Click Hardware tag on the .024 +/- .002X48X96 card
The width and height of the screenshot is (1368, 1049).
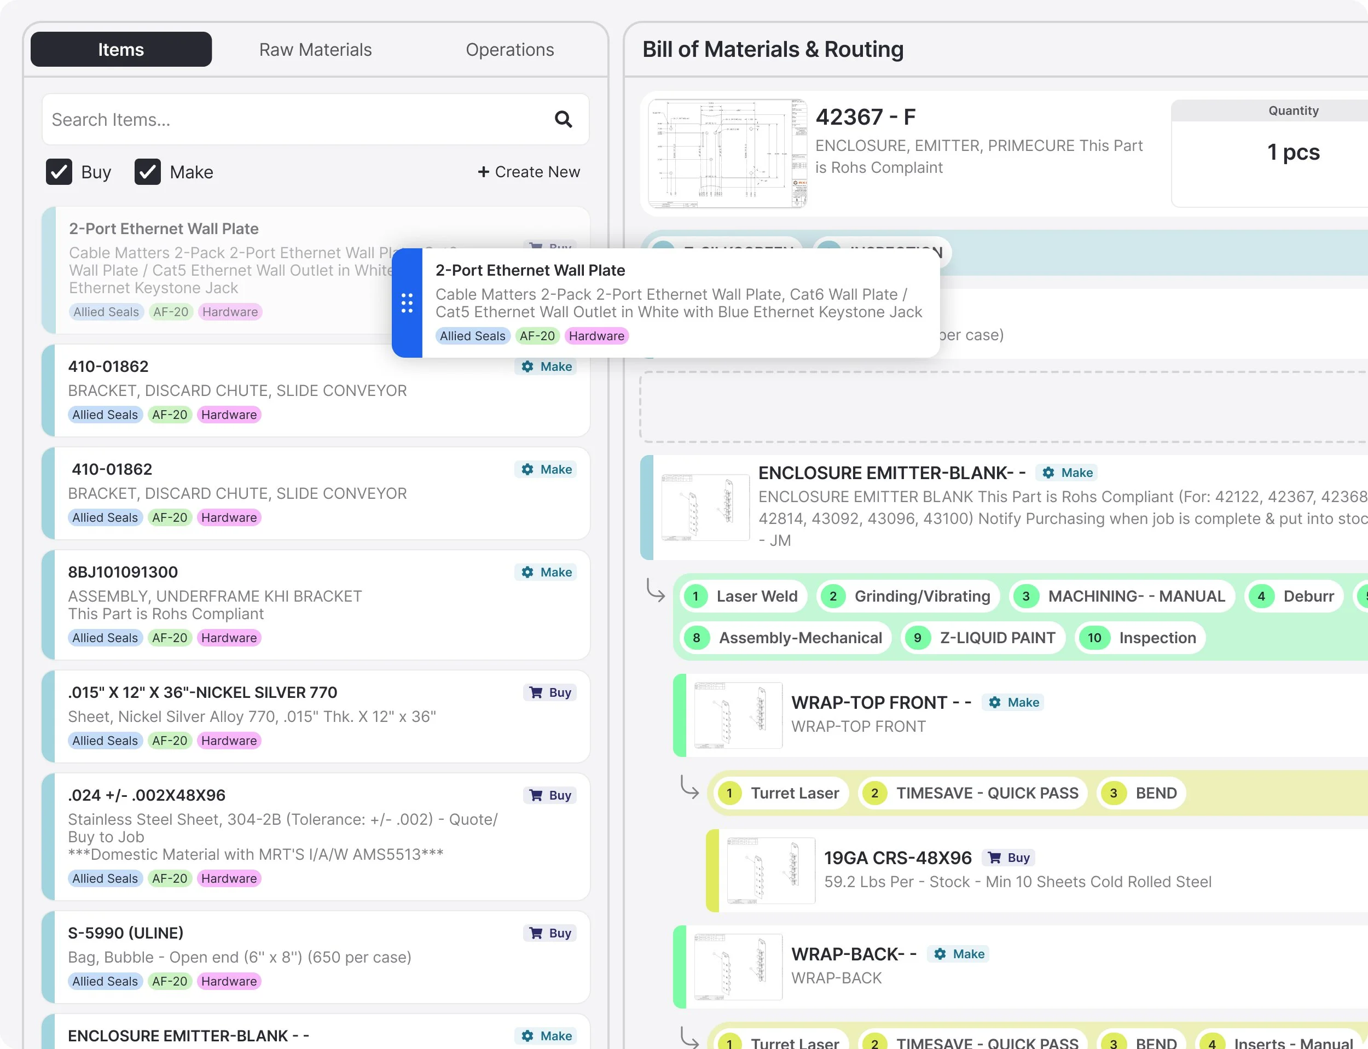(x=229, y=878)
